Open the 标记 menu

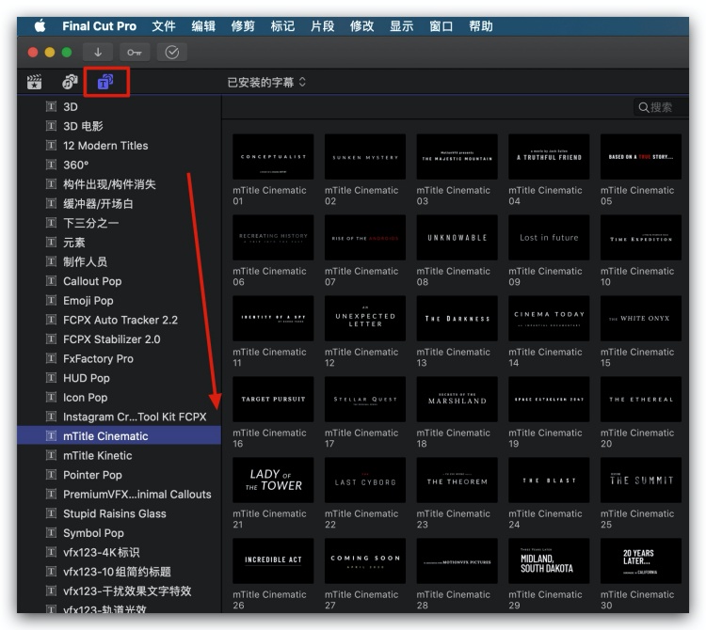click(282, 26)
